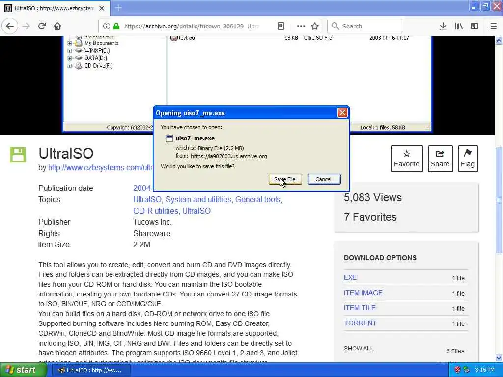Open the Library icon in toolbar

(x=459, y=26)
